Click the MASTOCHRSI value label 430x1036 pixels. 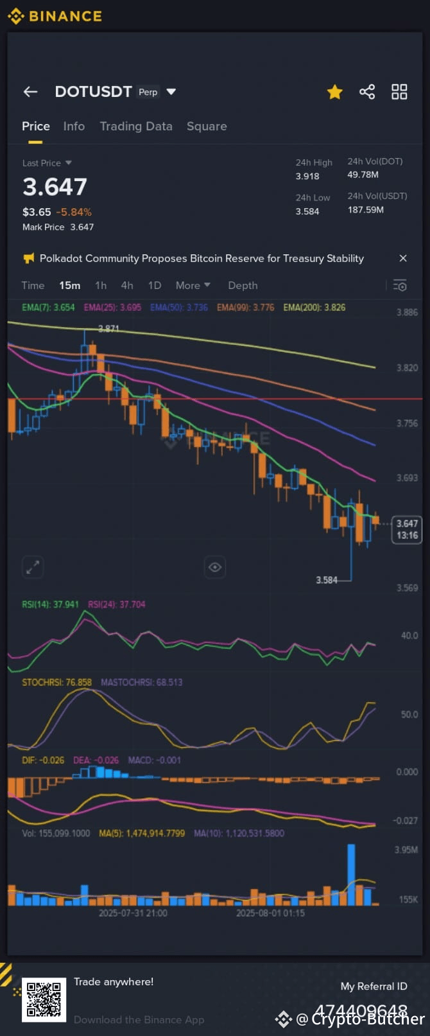pyautogui.click(x=141, y=682)
